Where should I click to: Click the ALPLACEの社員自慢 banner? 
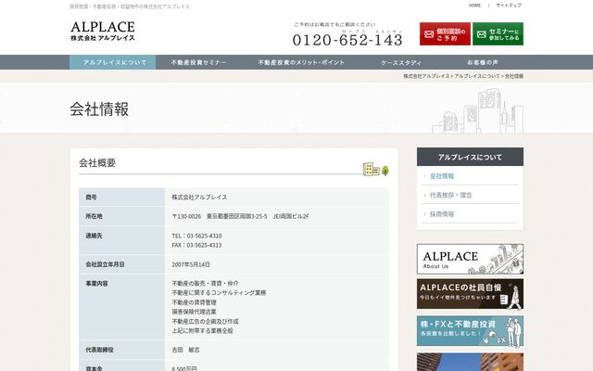tap(470, 294)
